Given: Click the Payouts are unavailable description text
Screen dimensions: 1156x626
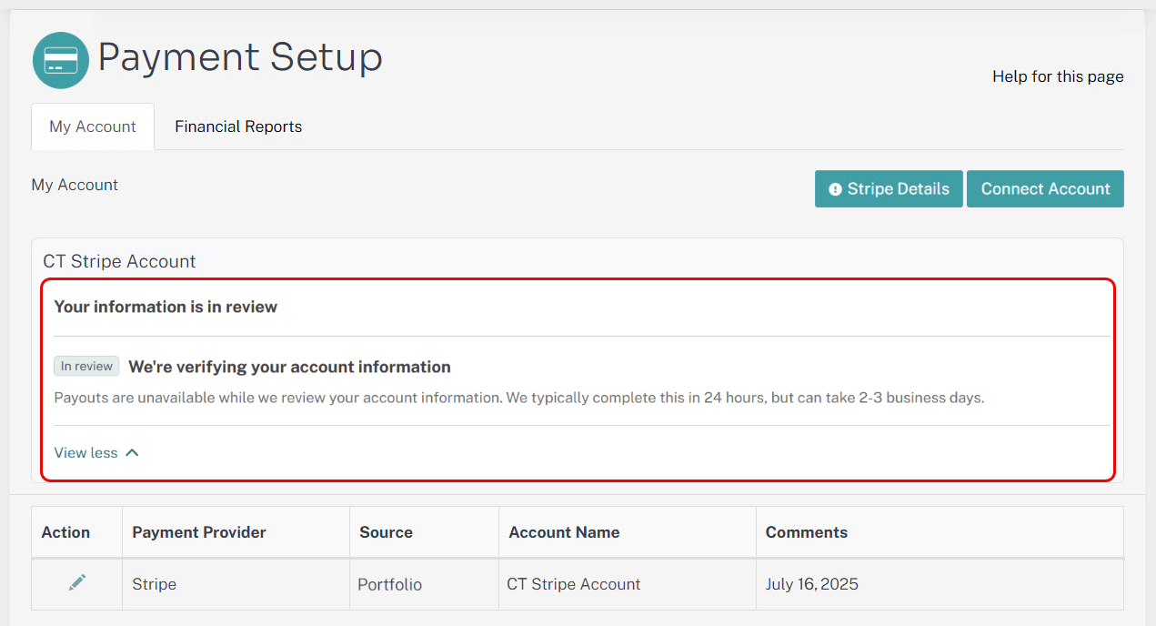Looking at the screenshot, I should click(518, 398).
